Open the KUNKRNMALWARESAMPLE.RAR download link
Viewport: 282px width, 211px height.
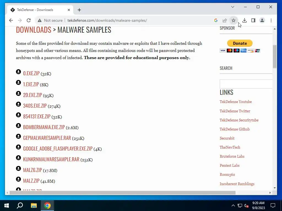51,159
